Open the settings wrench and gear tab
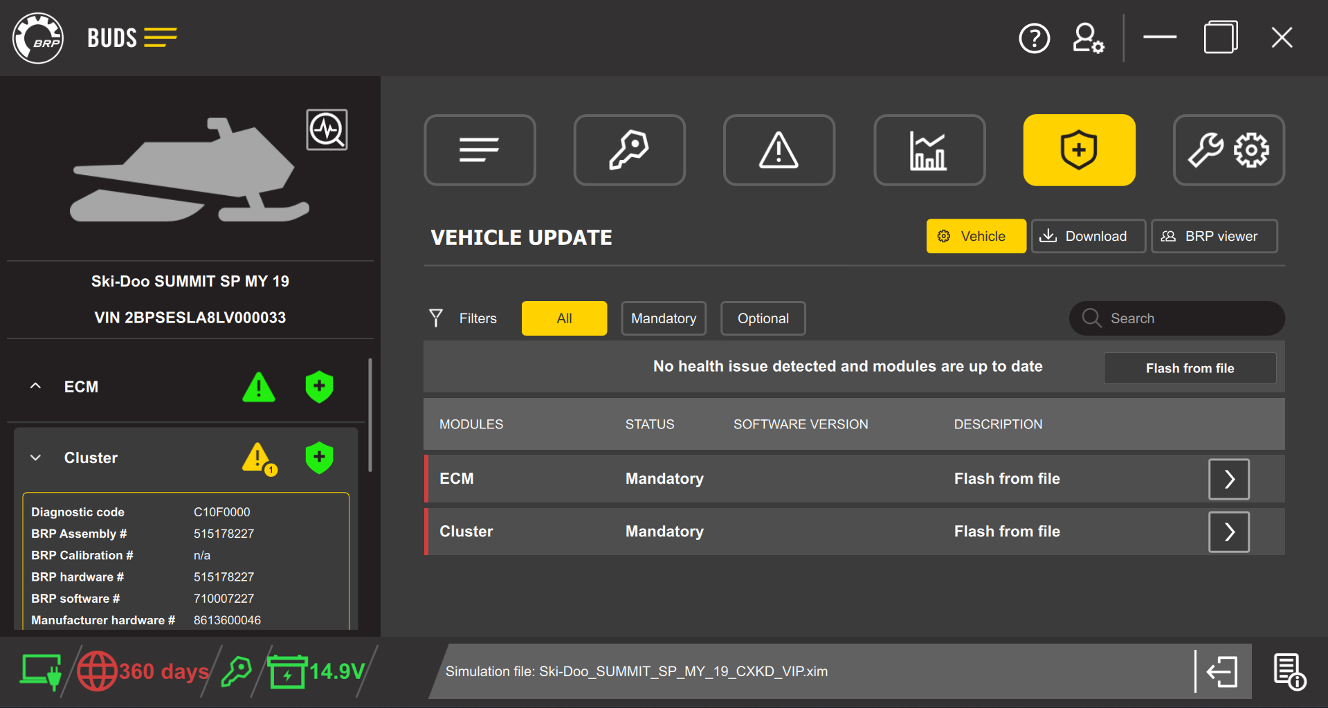The height and width of the screenshot is (708, 1328). 1228,149
